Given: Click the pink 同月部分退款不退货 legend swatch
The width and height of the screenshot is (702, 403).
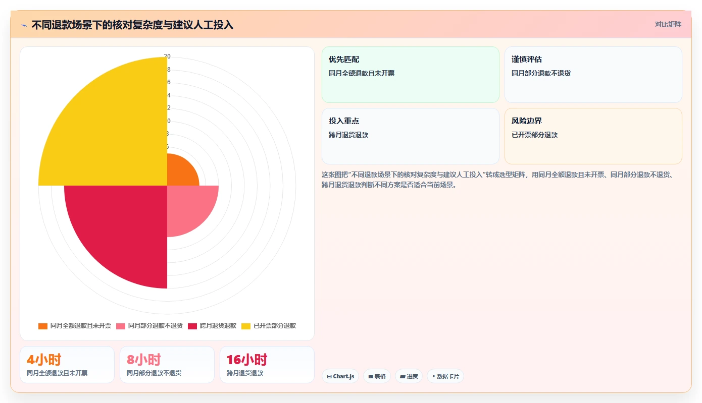Looking at the screenshot, I should (x=121, y=326).
